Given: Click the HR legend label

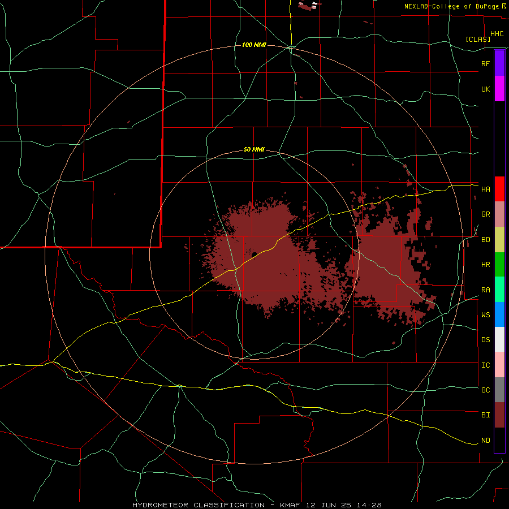Looking at the screenshot, I should point(485,265).
